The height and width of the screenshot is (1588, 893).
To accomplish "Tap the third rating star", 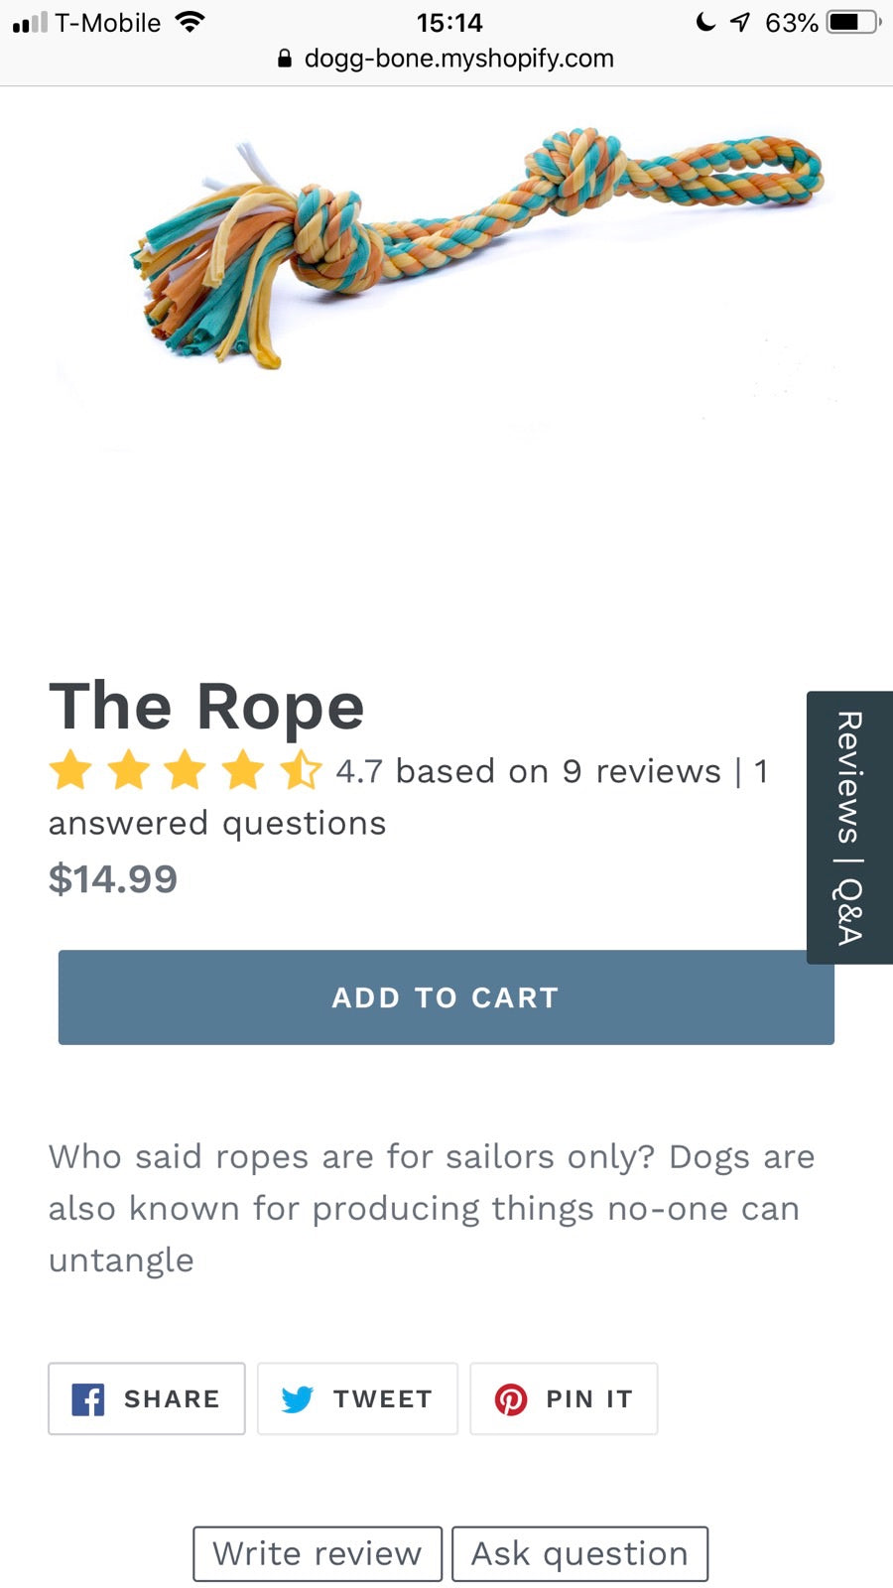I will (186, 771).
